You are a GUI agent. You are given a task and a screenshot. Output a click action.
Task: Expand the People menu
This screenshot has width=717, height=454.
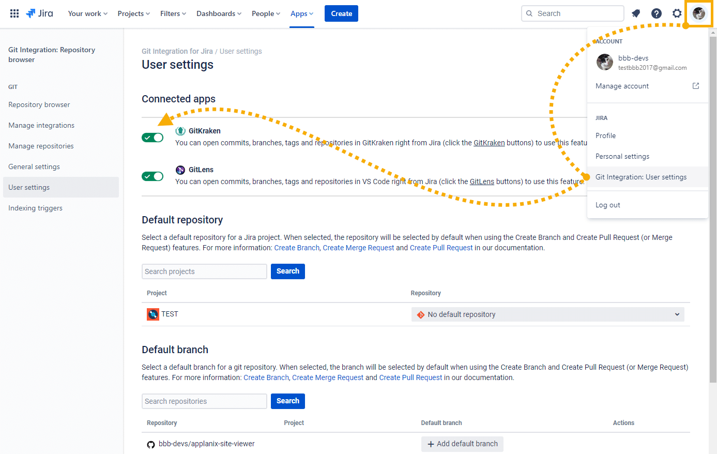pyautogui.click(x=266, y=13)
